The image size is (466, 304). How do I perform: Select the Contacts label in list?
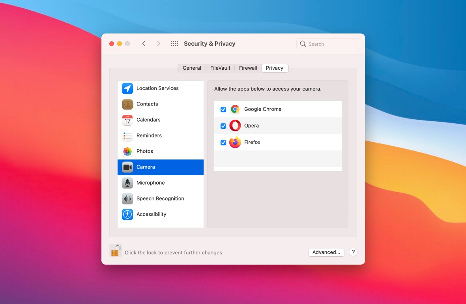tap(147, 104)
